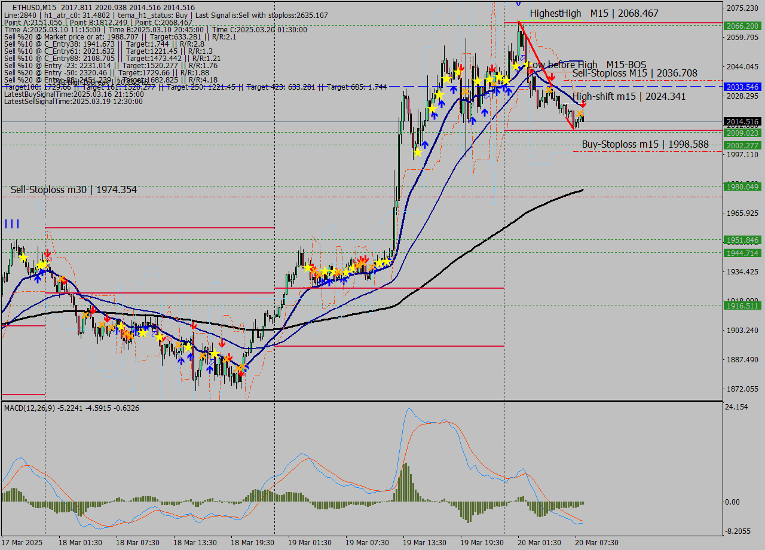Click the blue 2033.546 price tag
765x550 pixels.
(x=742, y=87)
